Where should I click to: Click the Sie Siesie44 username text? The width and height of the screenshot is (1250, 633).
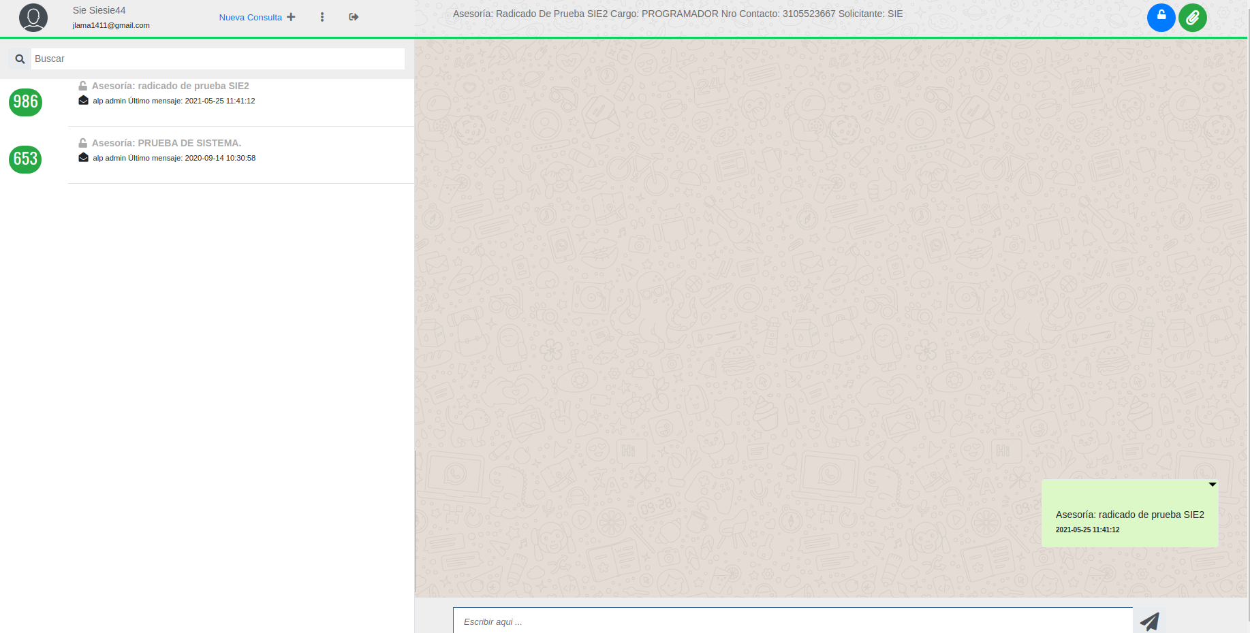click(99, 10)
